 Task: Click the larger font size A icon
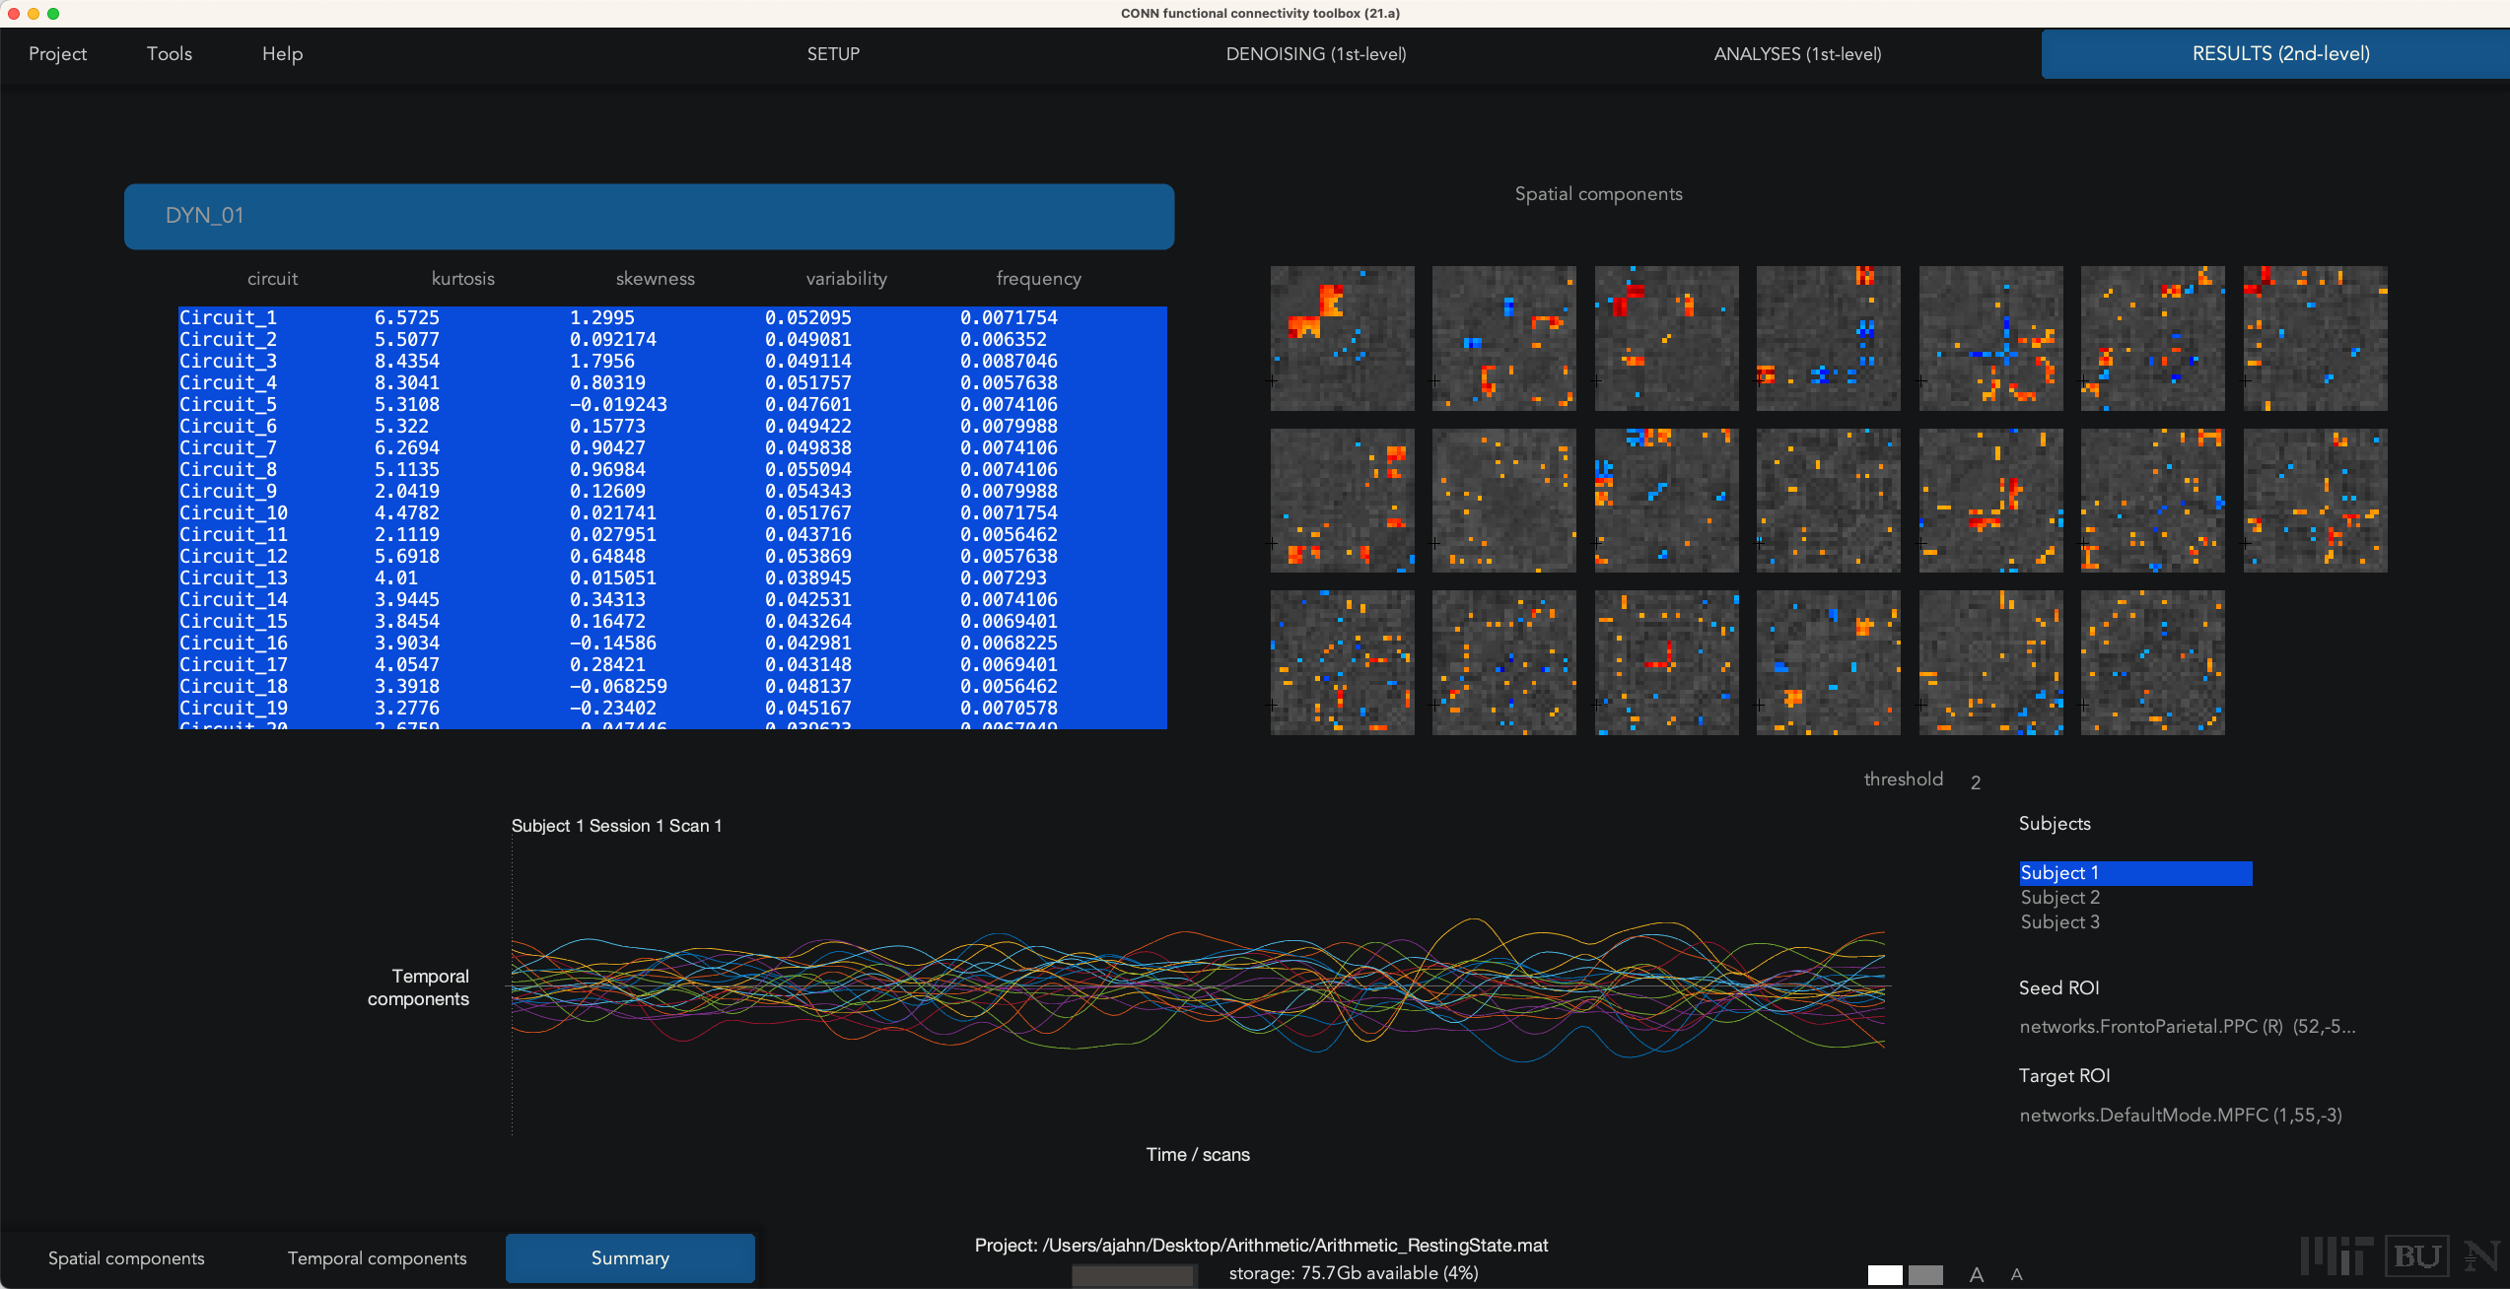1976,1275
